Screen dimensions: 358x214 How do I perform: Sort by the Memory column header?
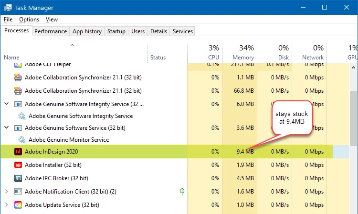240,53
